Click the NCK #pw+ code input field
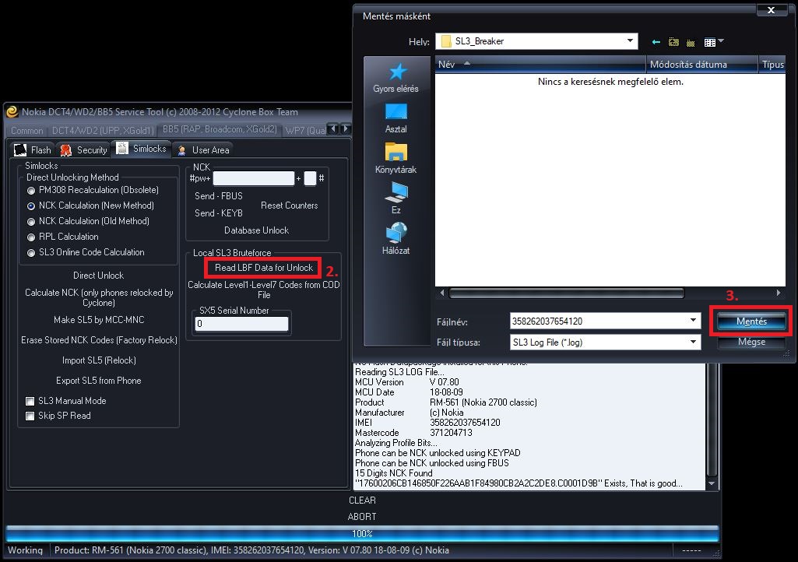Image resolution: width=798 pixels, height=562 pixels. point(254,178)
